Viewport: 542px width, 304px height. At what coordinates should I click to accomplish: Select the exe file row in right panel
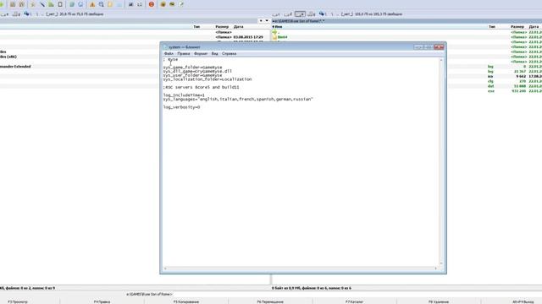click(x=495, y=91)
